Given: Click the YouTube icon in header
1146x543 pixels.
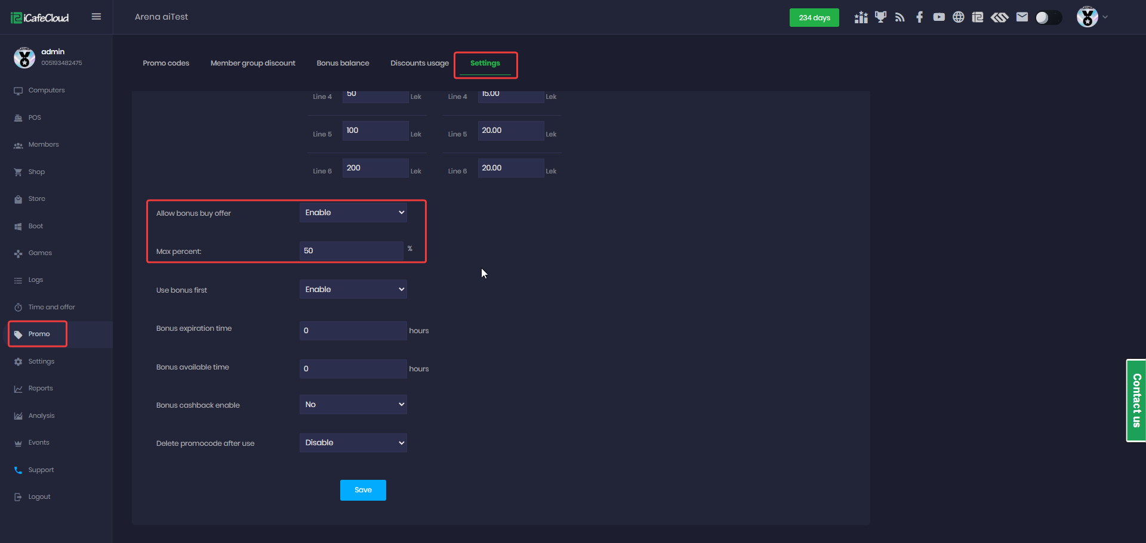Looking at the screenshot, I should 939,17.
